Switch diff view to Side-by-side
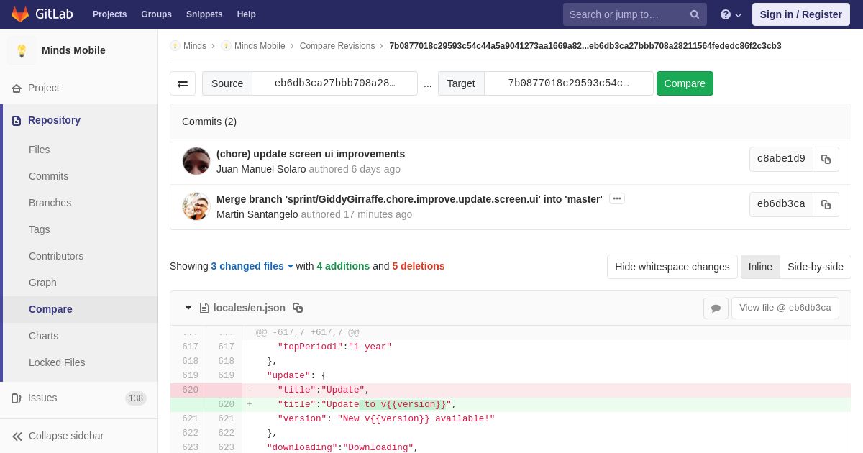 (816, 267)
